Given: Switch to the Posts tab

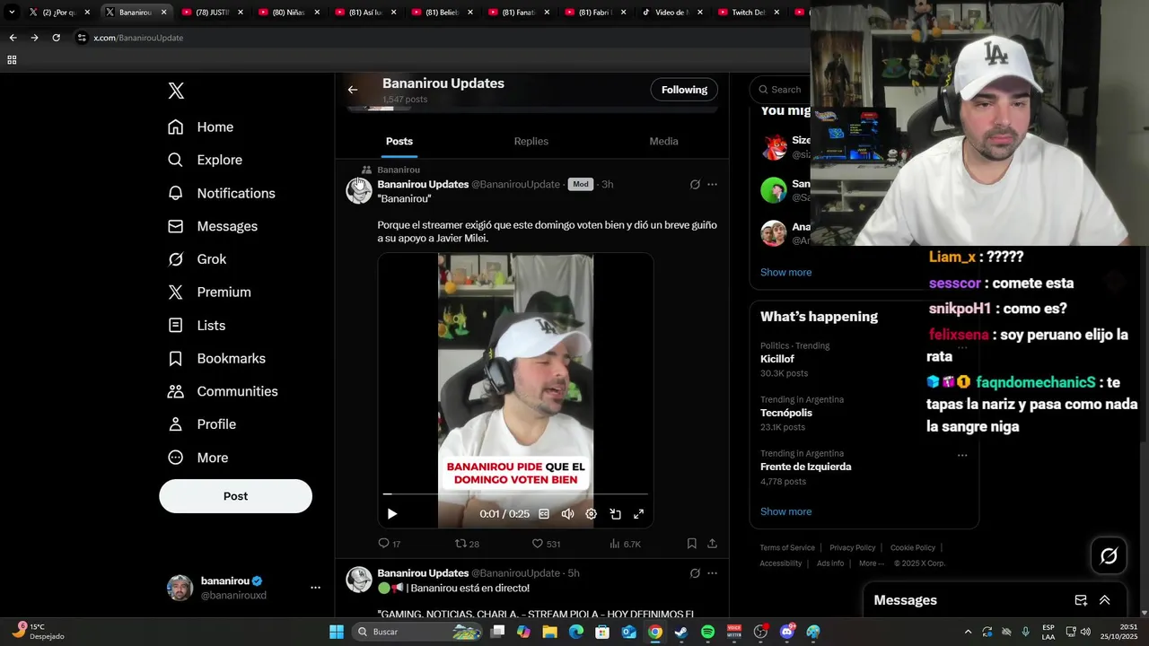Looking at the screenshot, I should point(399,141).
